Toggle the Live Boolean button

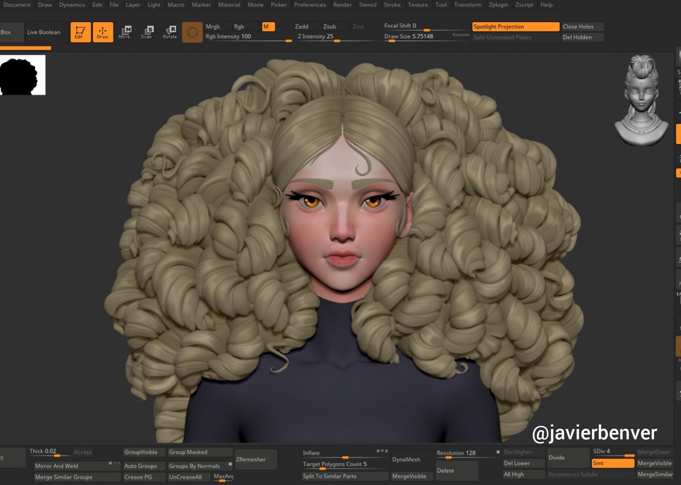pos(44,32)
